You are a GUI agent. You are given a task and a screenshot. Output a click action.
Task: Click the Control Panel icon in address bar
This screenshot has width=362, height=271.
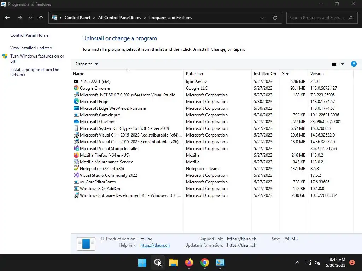[54, 18]
